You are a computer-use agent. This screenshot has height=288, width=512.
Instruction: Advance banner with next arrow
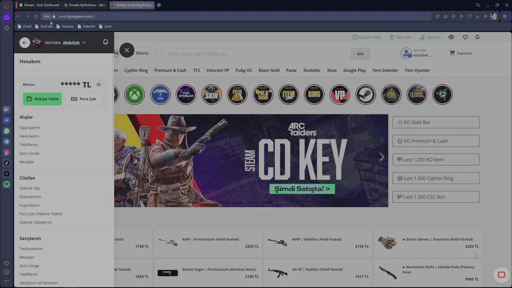[x=382, y=157]
